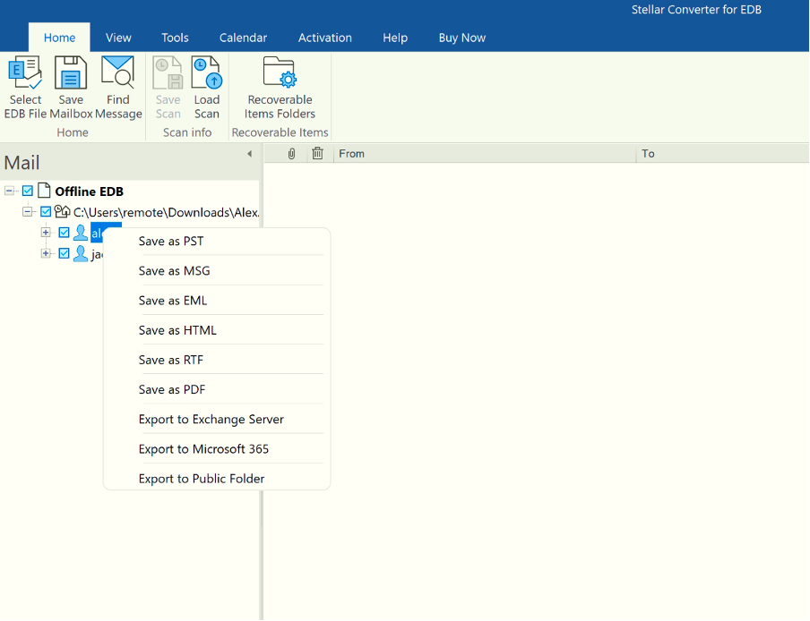The image size is (810, 621).
Task: Click the Load Scan icon
Action: point(207,72)
